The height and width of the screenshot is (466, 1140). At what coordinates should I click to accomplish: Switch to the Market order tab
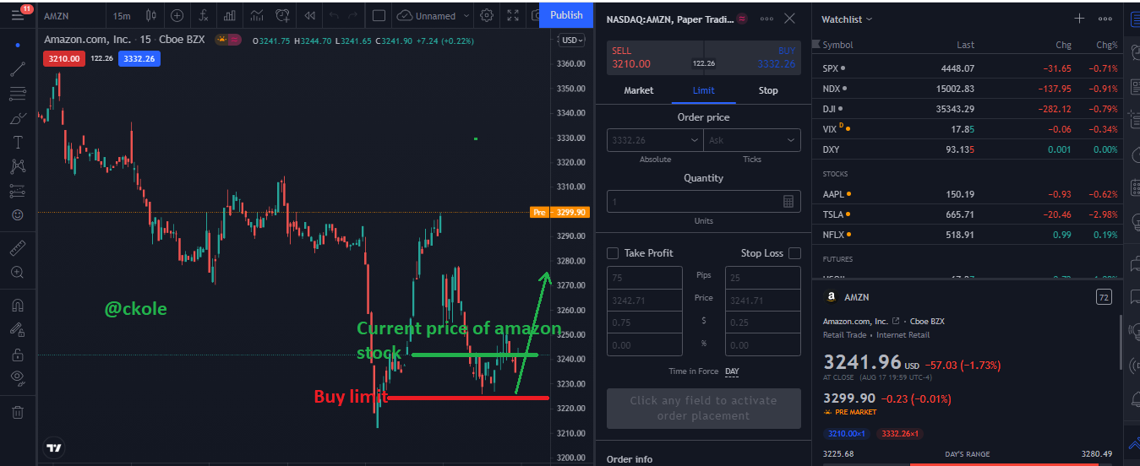(638, 90)
